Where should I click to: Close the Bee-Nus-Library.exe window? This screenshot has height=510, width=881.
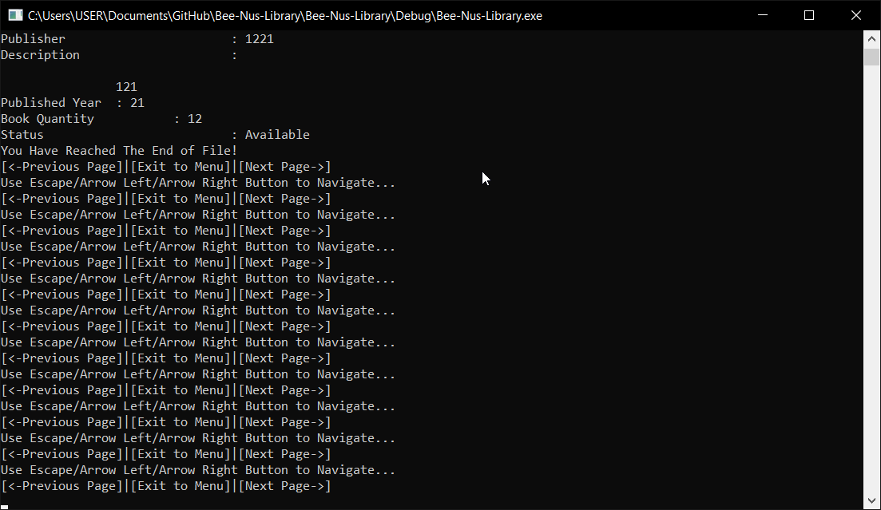coord(856,15)
